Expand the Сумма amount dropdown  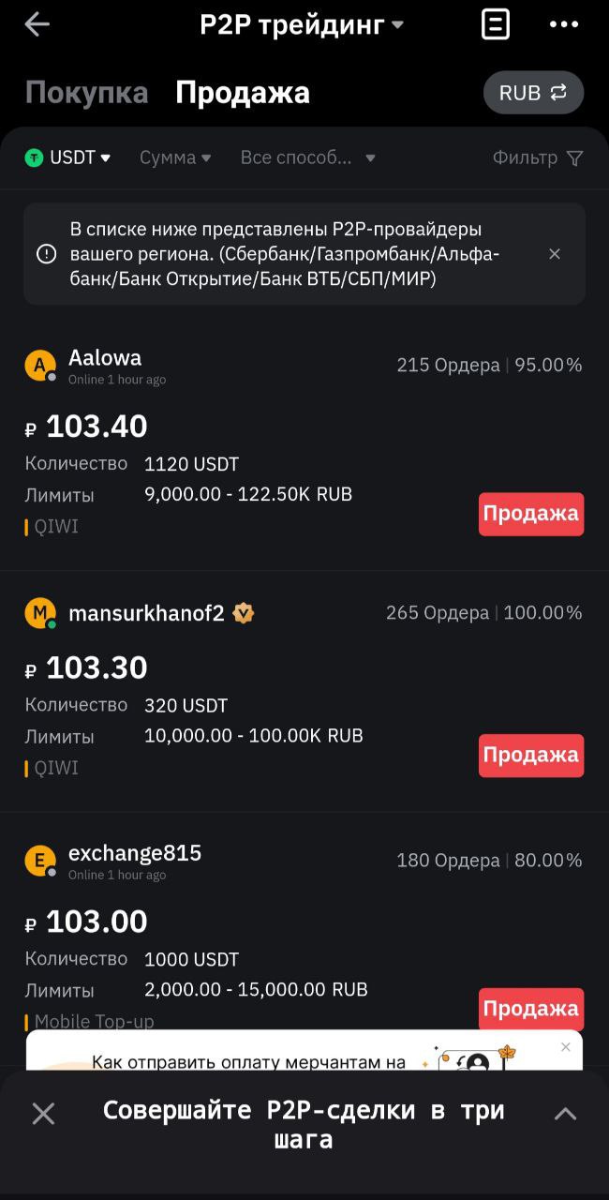click(175, 158)
